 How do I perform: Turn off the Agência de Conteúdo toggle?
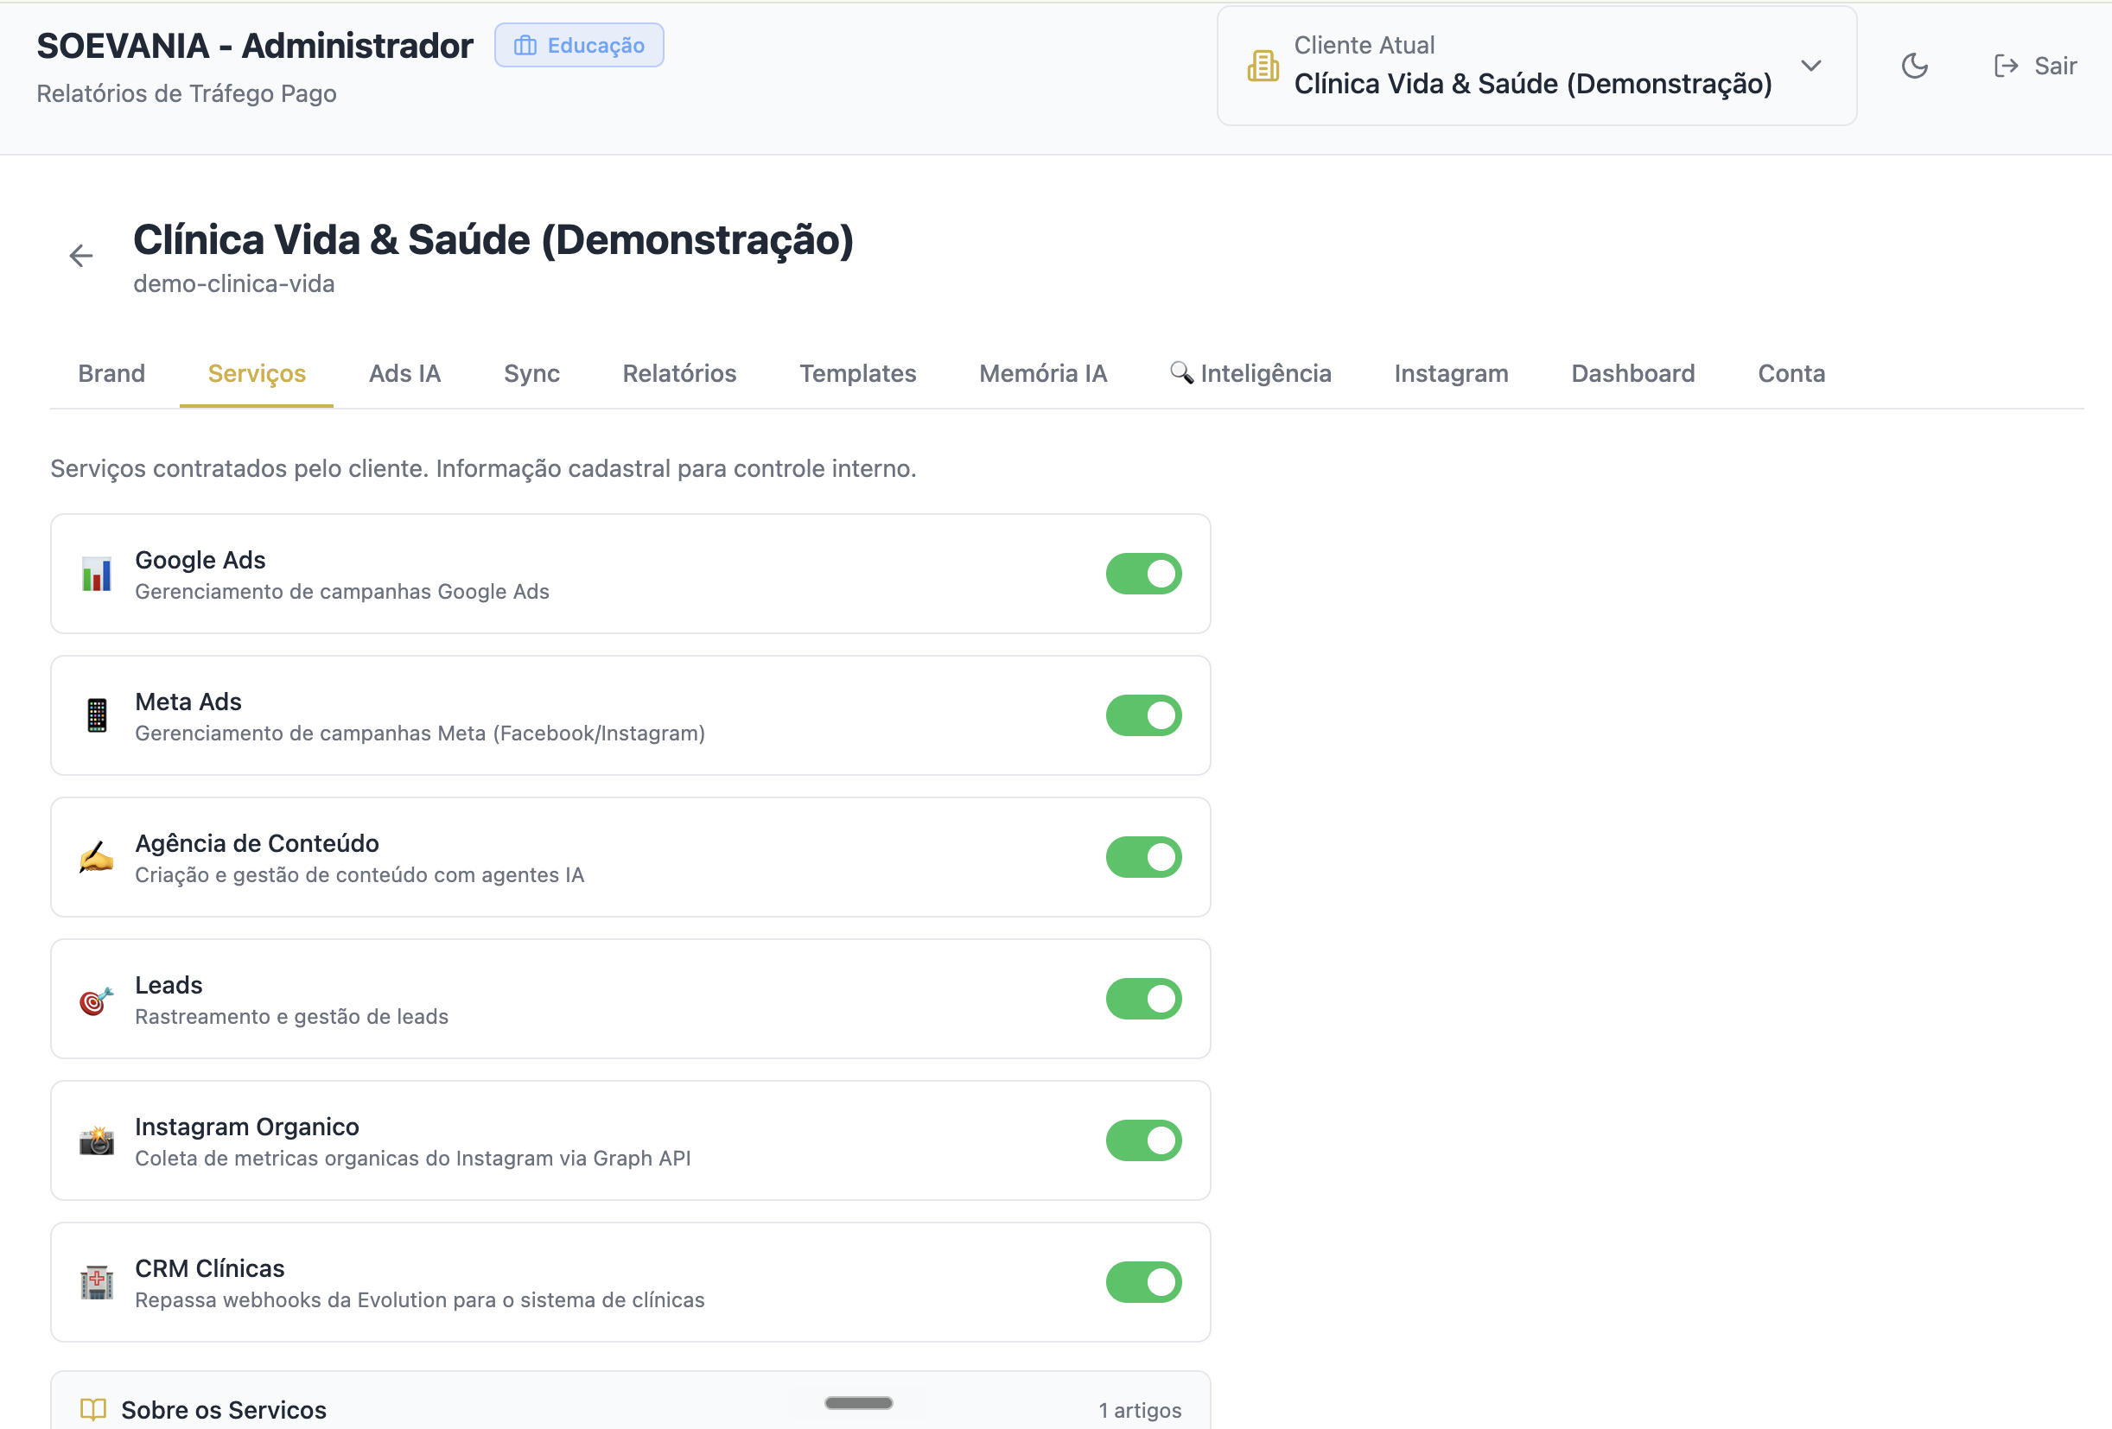click(1143, 858)
